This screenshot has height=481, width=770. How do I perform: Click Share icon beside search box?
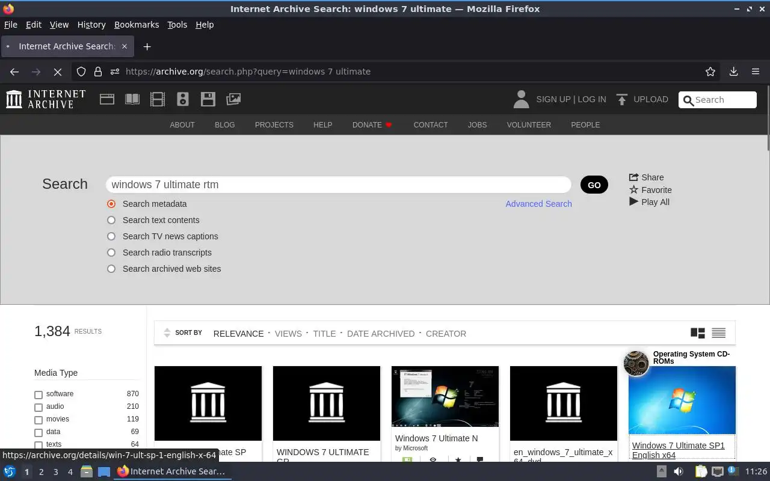(633, 177)
